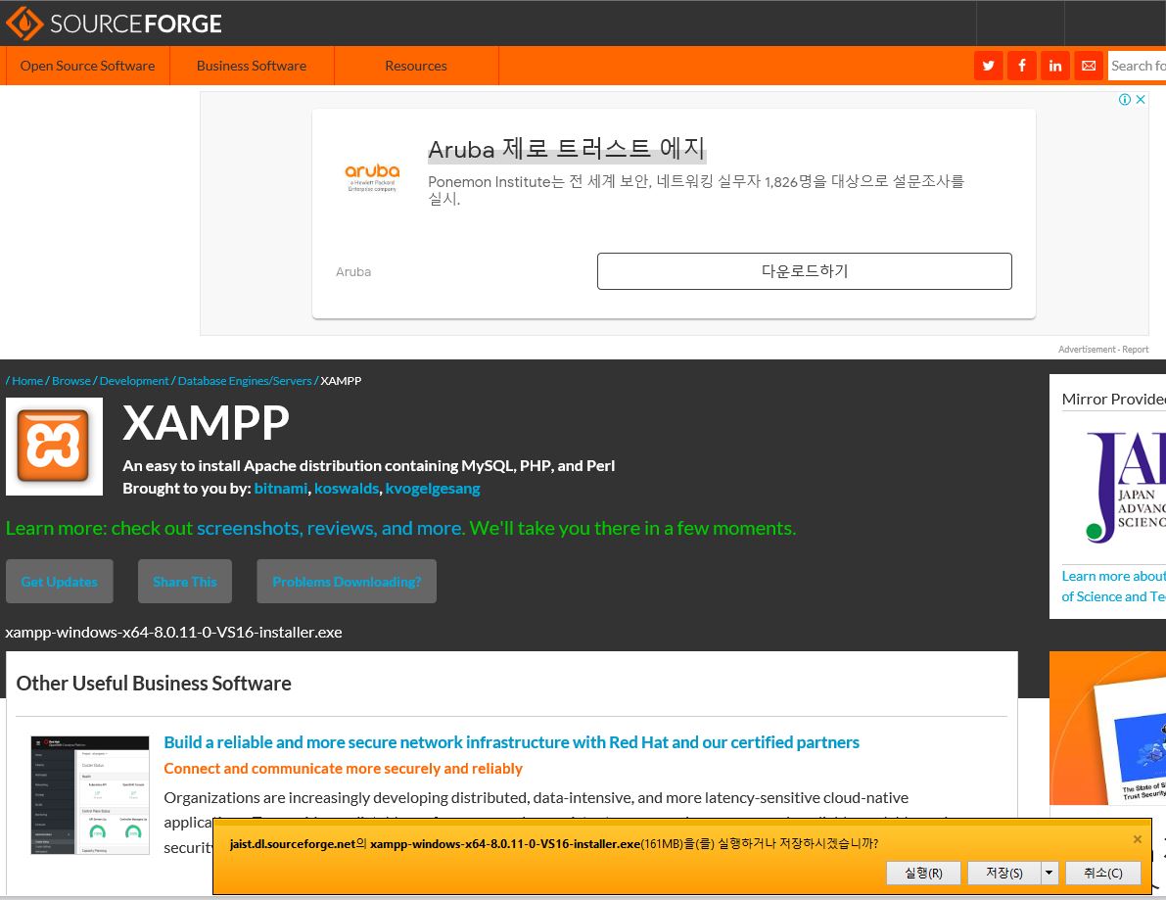The image size is (1166, 900).
Task: Click the 실행(R) run button
Action: 923,873
